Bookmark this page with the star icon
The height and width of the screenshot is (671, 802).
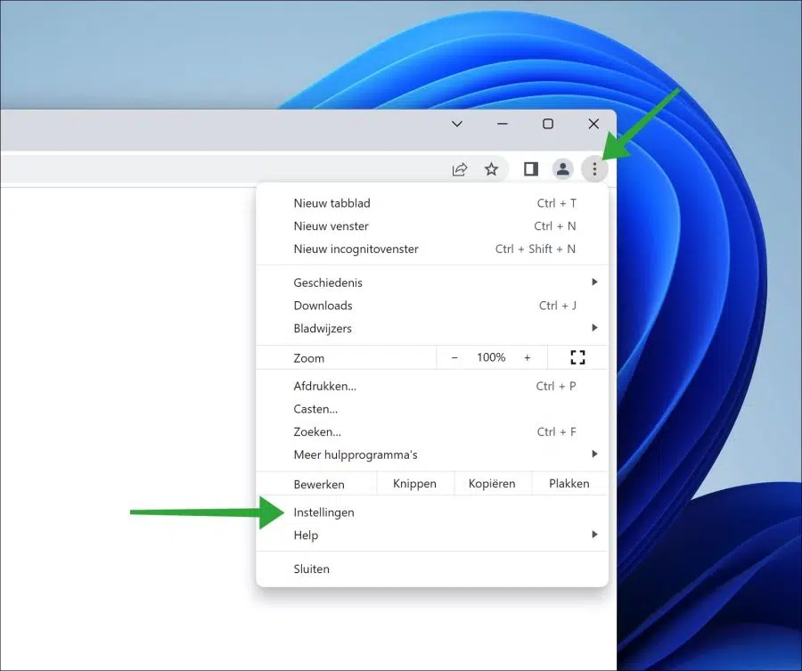coord(492,168)
